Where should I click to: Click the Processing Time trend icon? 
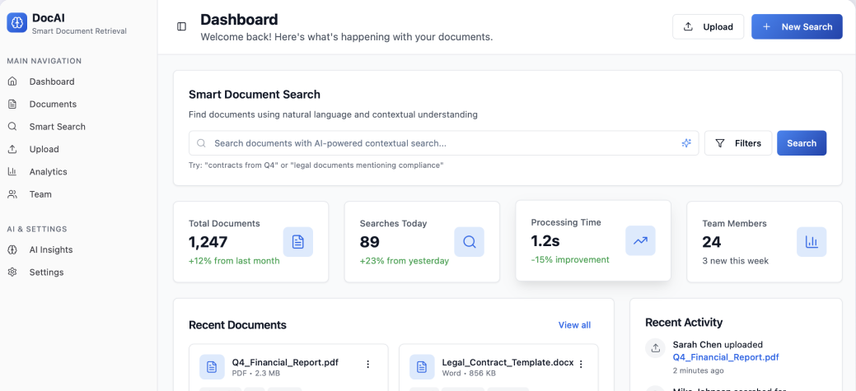(640, 240)
